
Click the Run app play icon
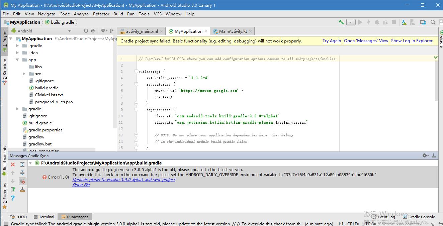coord(360,22)
